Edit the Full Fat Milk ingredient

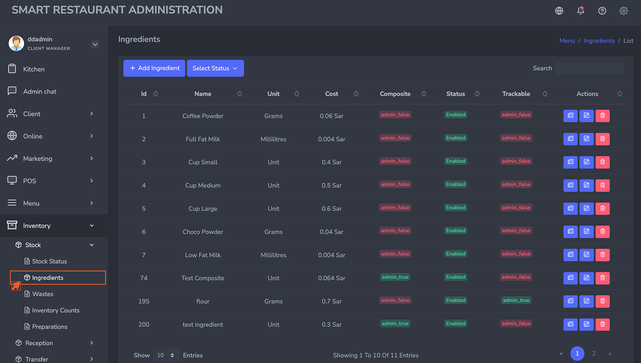click(587, 139)
